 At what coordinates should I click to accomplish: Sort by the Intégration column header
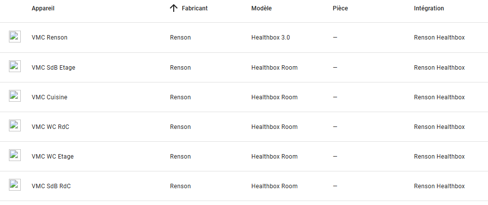point(429,8)
